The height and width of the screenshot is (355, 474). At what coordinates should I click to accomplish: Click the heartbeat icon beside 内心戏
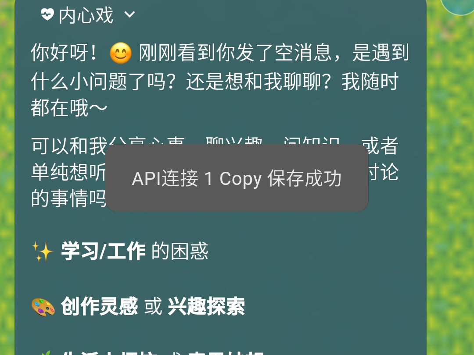click(47, 14)
